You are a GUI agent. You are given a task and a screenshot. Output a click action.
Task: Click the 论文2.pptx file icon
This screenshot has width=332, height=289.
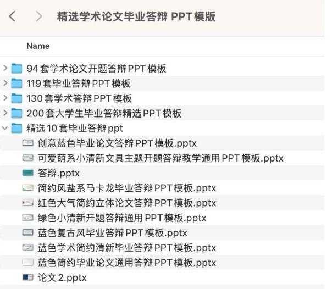tap(27, 277)
